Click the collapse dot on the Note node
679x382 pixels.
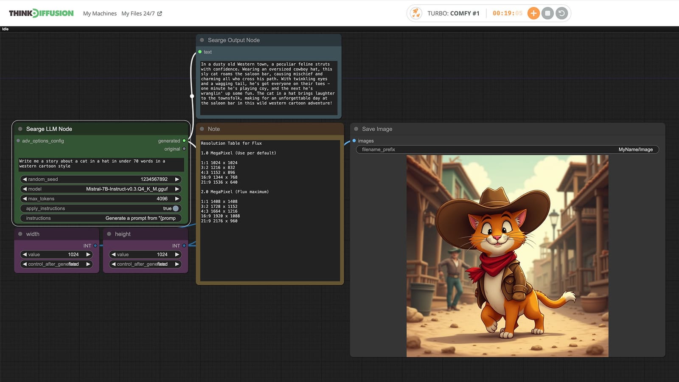(x=202, y=129)
